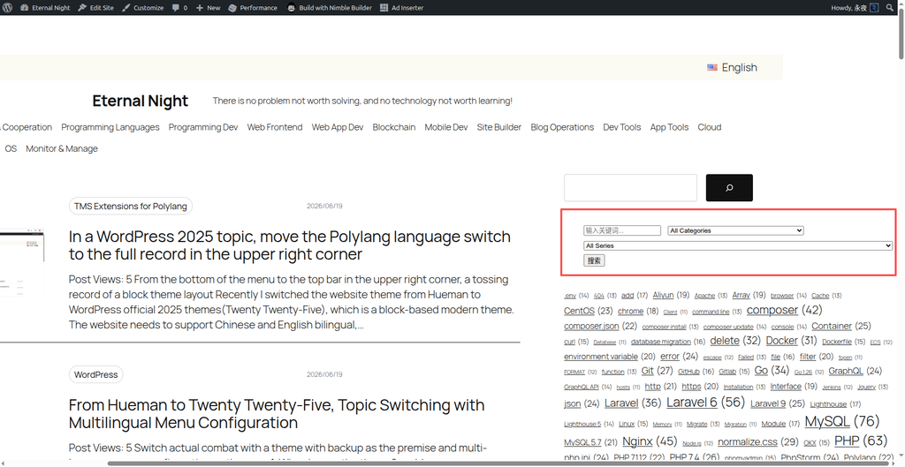Open the Programming Languages menu item
905x467 pixels.
click(x=110, y=127)
